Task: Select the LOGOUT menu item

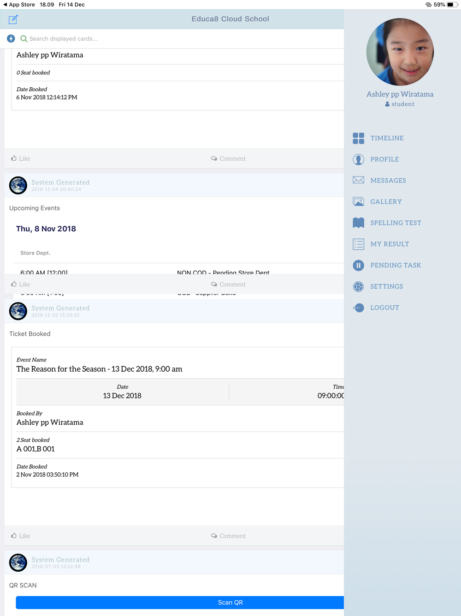Action: tap(384, 308)
